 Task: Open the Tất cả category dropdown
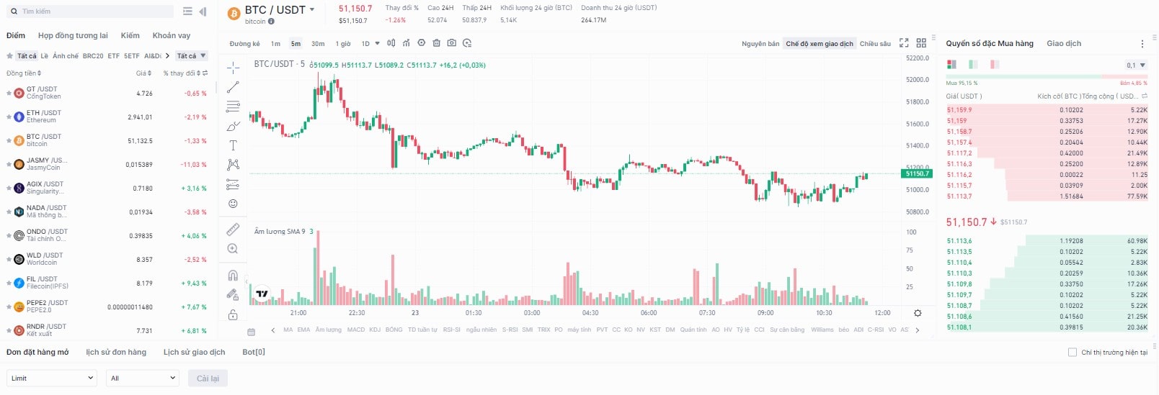192,55
